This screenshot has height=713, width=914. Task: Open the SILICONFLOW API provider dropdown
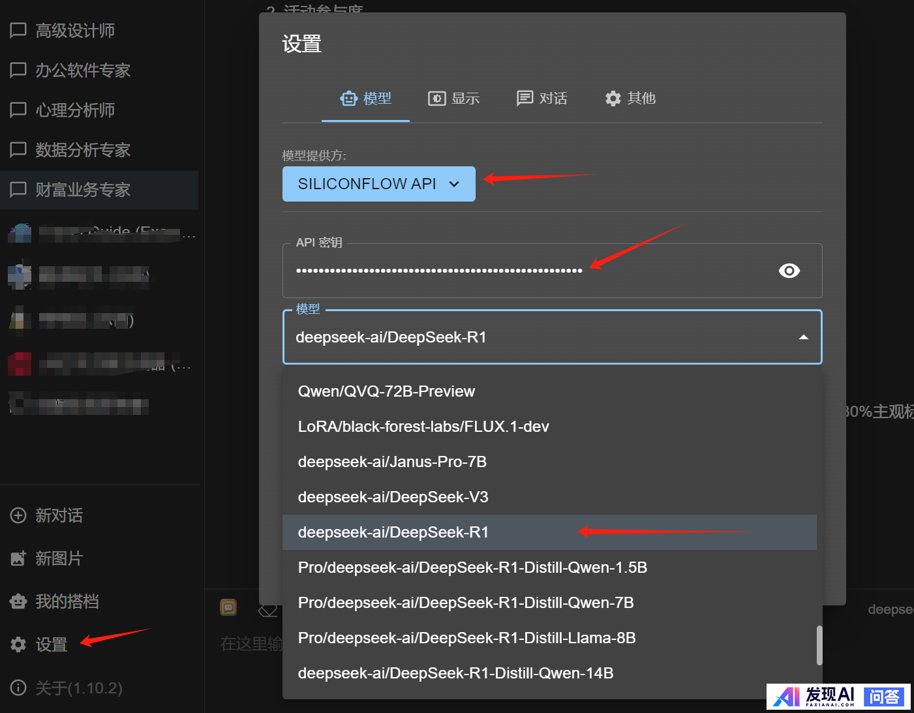pyautogui.click(x=379, y=184)
